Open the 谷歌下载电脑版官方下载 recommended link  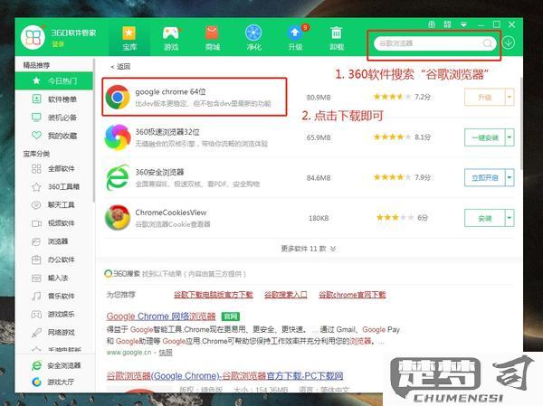[214, 295]
